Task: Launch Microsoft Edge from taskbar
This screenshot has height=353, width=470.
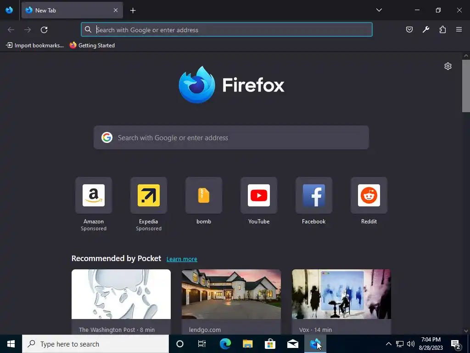Action: tap(225, 344)
